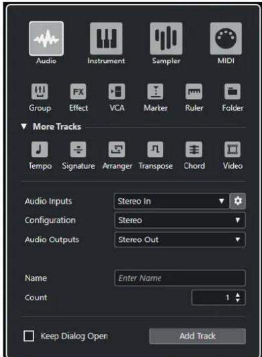Select the FX Effect track icon
This screenshot has height=357, width=262.
click(78, 92)
